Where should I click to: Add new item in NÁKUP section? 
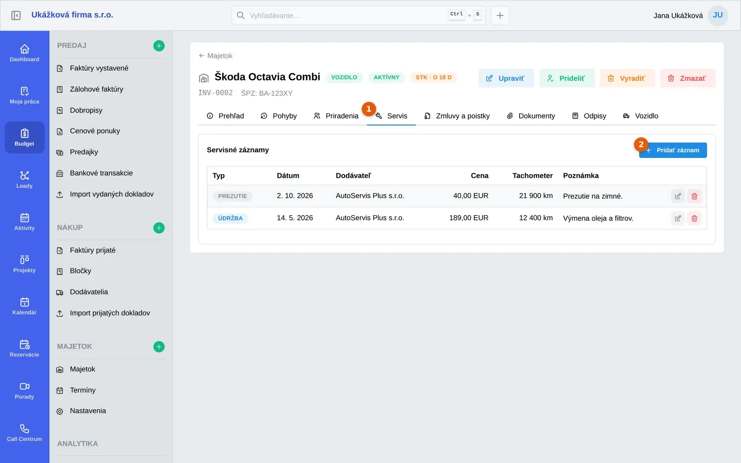tap(159, 228)
